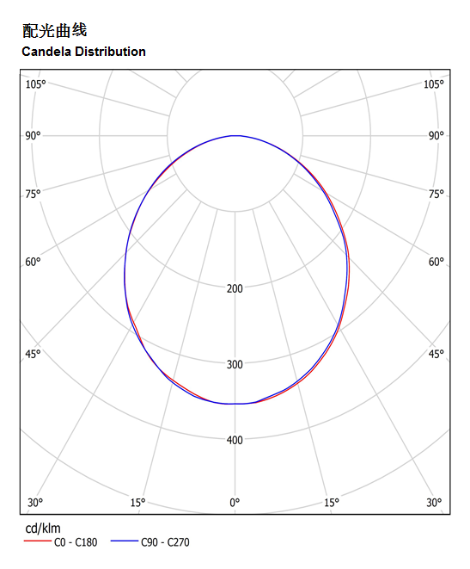Viewport: 470px width, 569px height.
Task: Click the C90 - C270 legend label
Action: coord(165,542)
